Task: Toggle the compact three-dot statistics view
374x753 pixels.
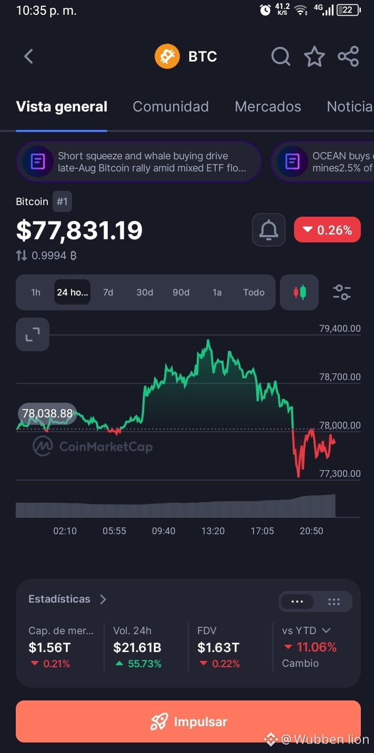Action: (297, 602)
